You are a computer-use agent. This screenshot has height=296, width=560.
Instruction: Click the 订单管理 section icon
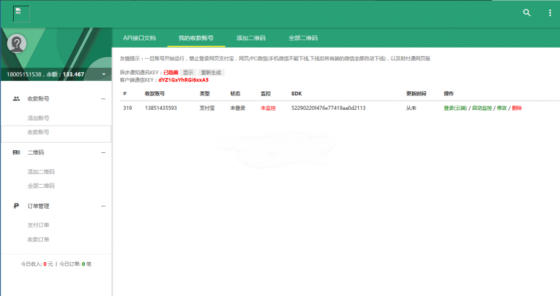point(16,206)
